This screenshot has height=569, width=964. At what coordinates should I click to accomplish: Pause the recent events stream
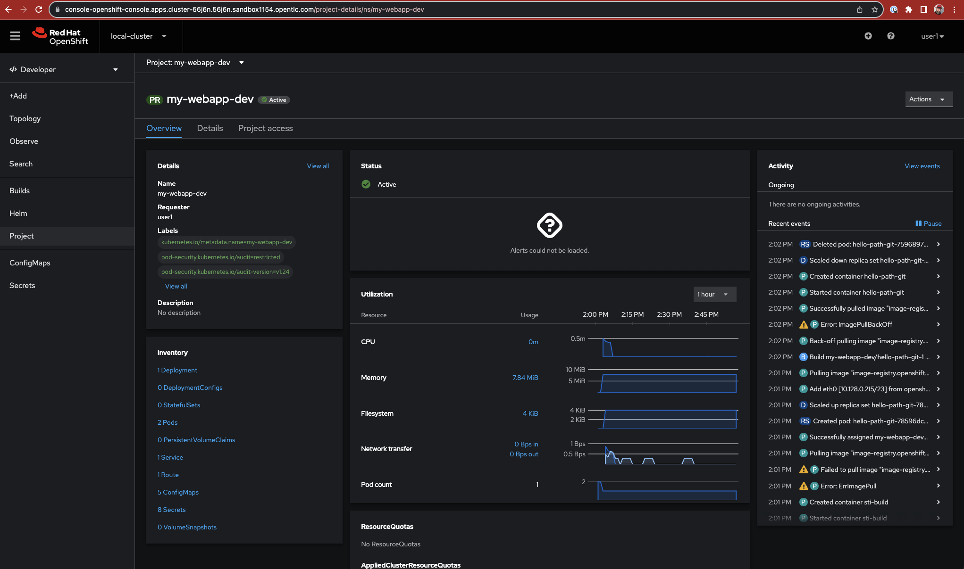pyautogui.click(x=928, y=223)
